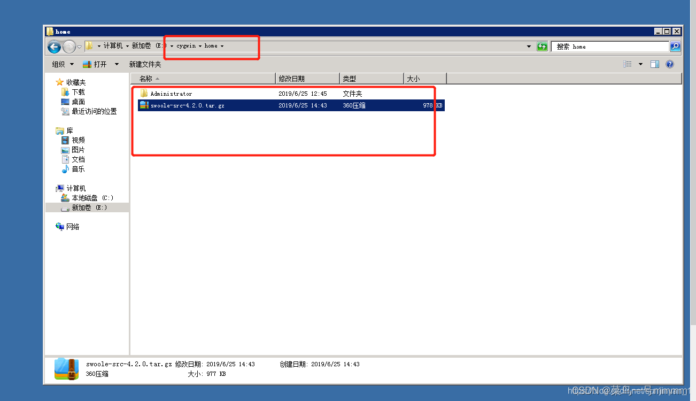Open the views dropdown arrow
Viewport: 696px width, 401px height.
639,64
